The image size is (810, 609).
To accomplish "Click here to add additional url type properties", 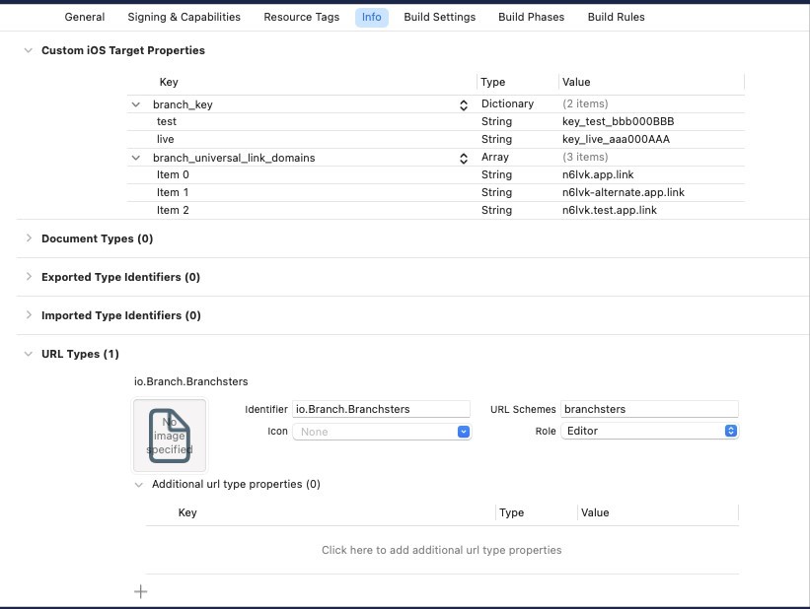I will click(441, 550).
